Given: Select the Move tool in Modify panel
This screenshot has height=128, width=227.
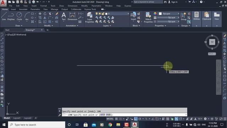Looking at the screenshot, I should 40,14.
